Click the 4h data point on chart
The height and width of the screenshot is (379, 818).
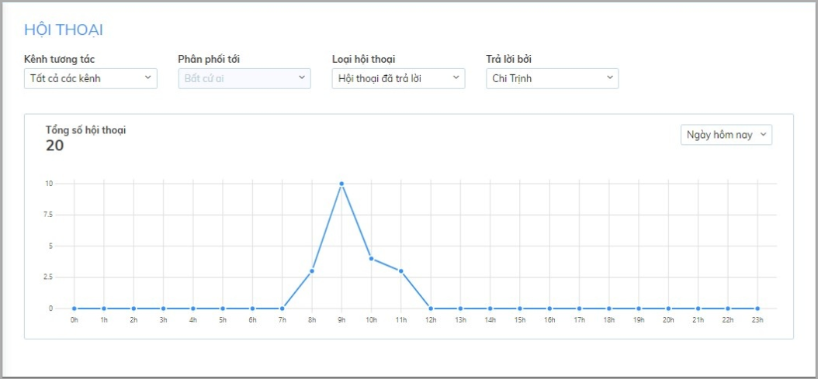(193, 308)
